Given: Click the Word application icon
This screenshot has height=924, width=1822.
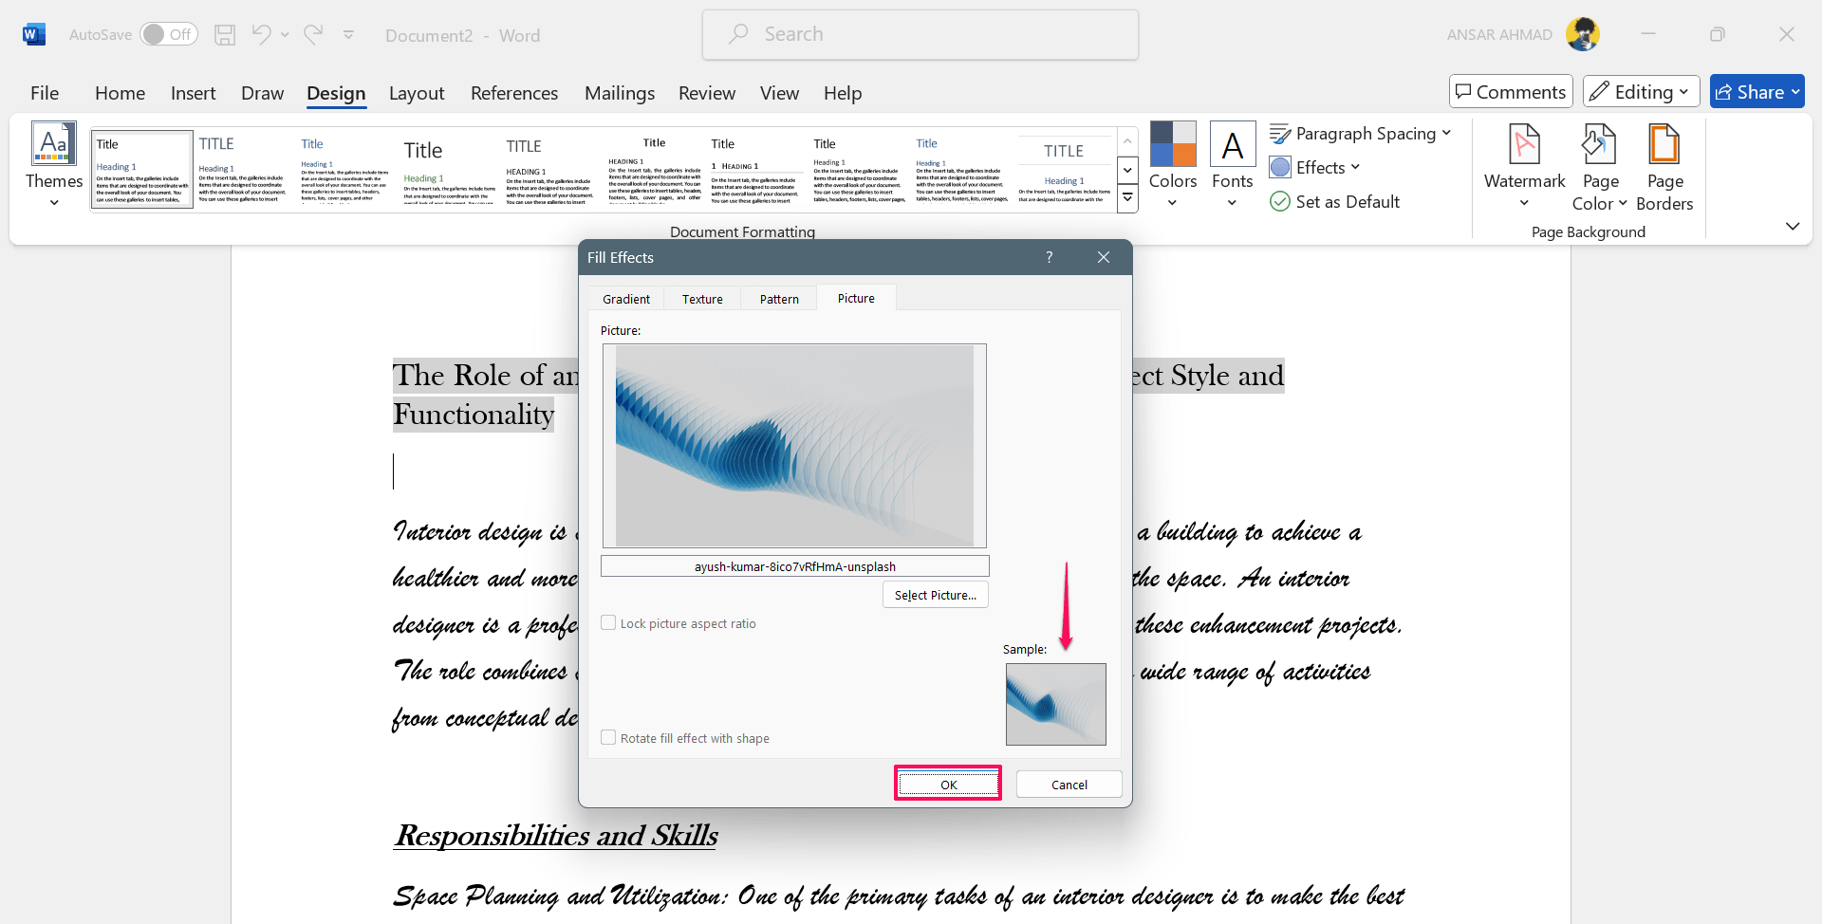Looking at the screenshot, I should [x=33, y=35].
